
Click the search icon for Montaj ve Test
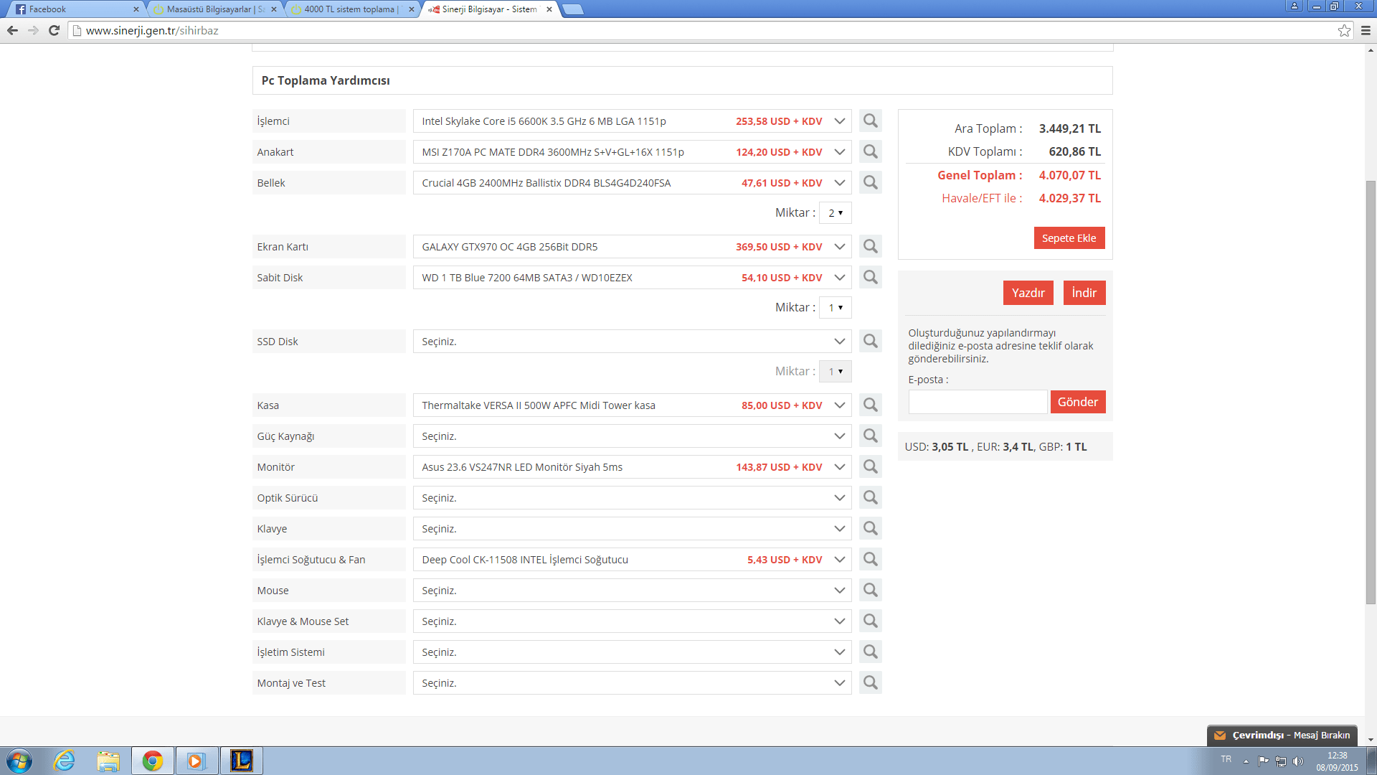click(870, 682)
